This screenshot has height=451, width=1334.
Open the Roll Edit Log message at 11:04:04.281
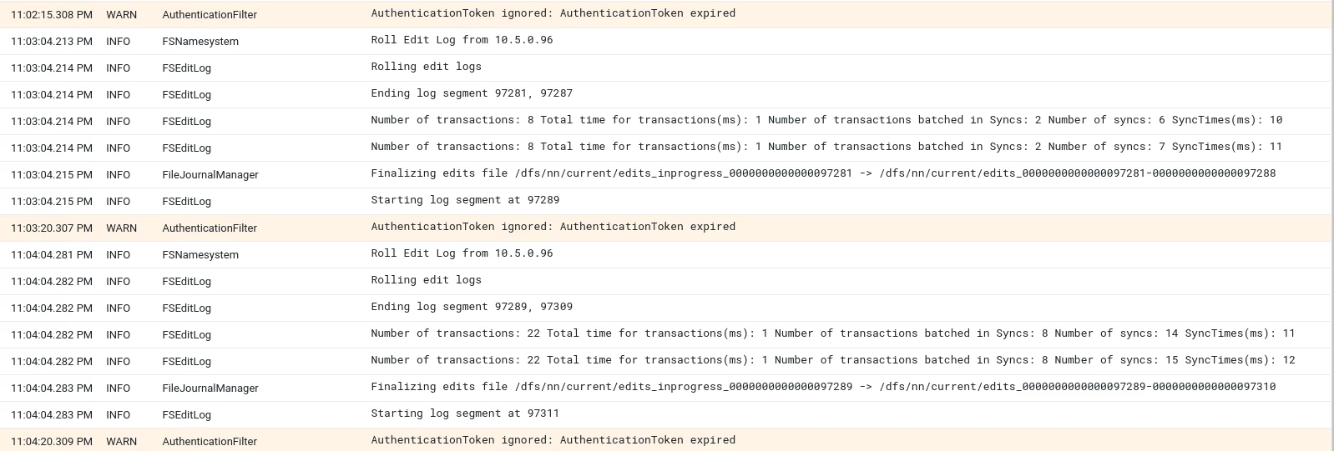click(462, 253)
